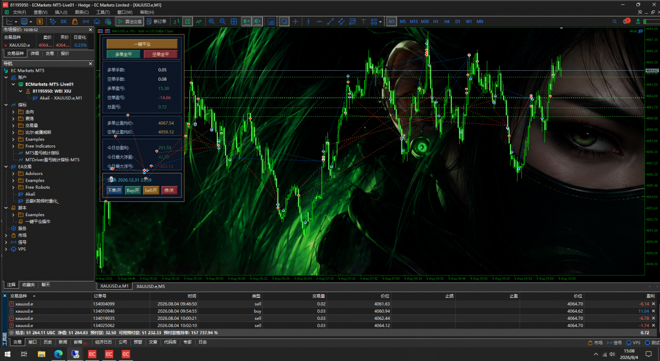Open the IDE (MetaEditor) toolbar button
This screenshot has height=361, width=660.
(64, 21)
